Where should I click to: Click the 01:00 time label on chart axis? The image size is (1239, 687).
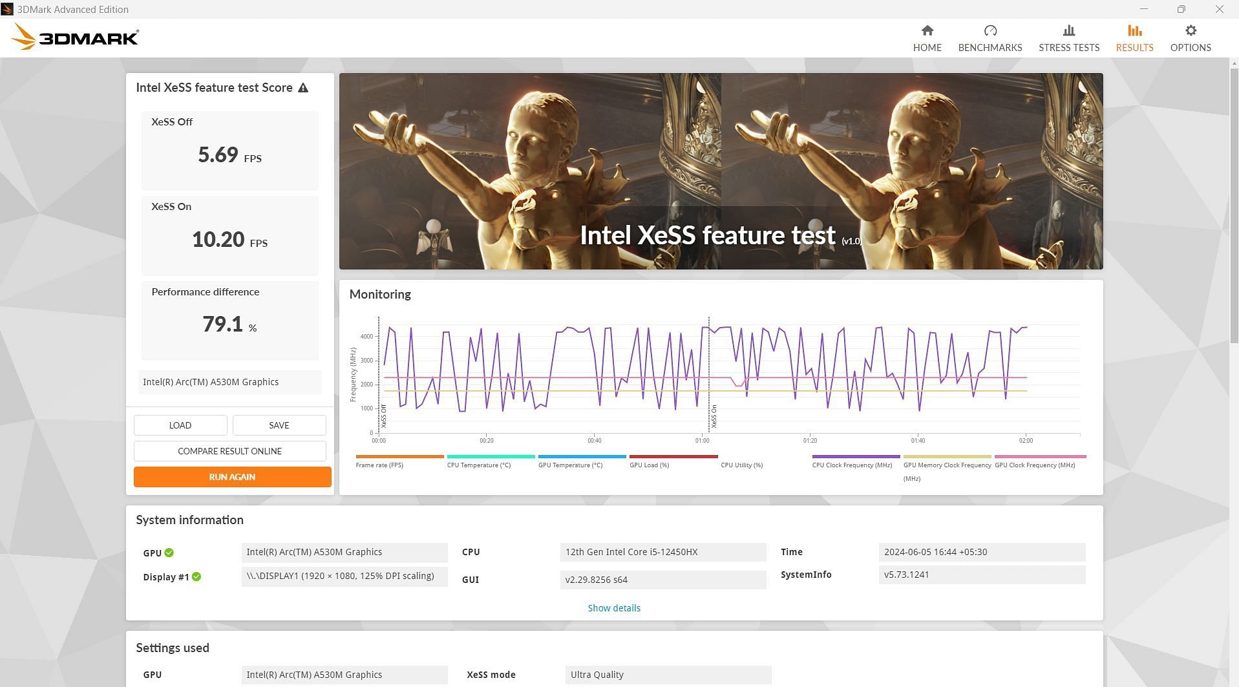point(702,441)
